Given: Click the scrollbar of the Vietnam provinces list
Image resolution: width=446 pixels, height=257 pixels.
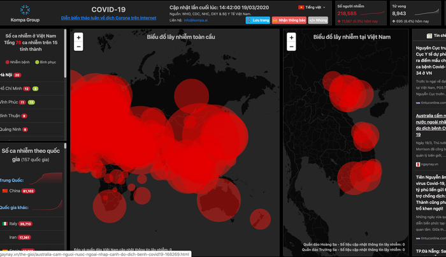Looking at the screenshot, I should pyautogui.click(x=65, y=54).
